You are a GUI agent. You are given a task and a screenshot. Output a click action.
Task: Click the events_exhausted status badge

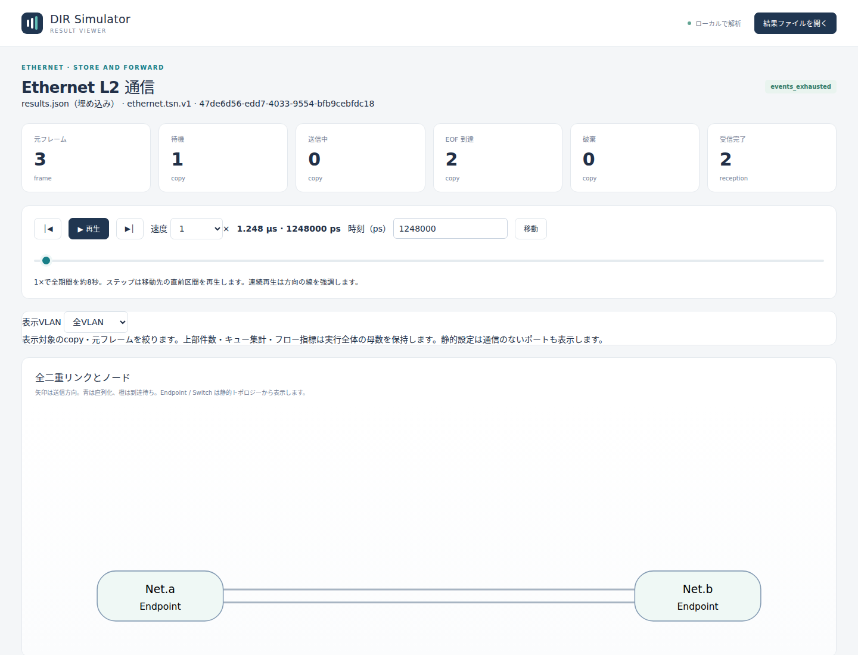(801, 86)
